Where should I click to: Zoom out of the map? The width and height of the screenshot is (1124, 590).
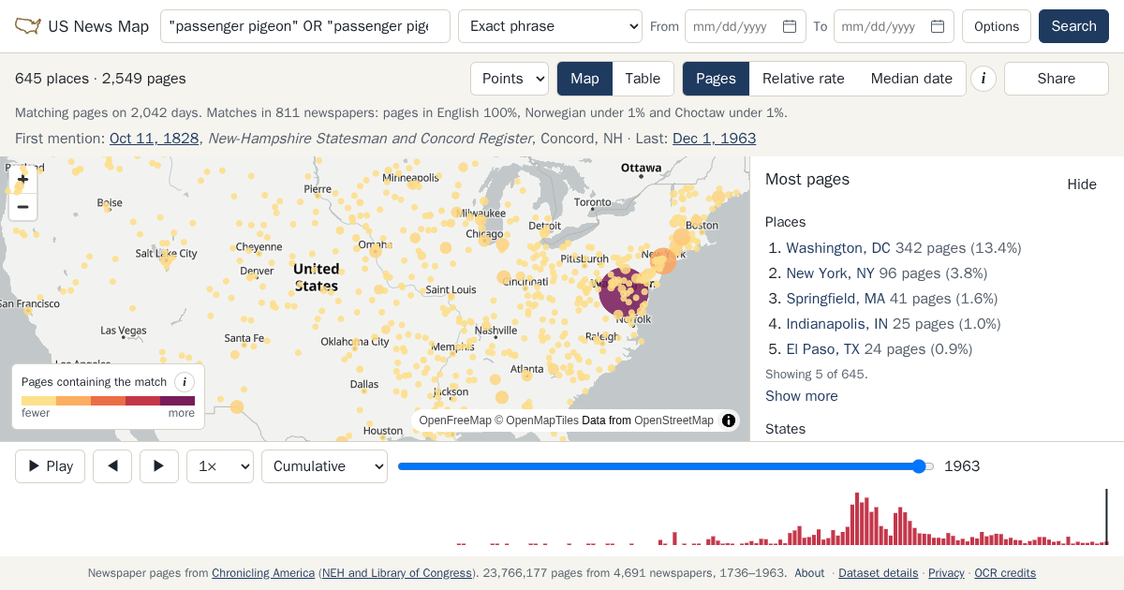pos(23,207)
